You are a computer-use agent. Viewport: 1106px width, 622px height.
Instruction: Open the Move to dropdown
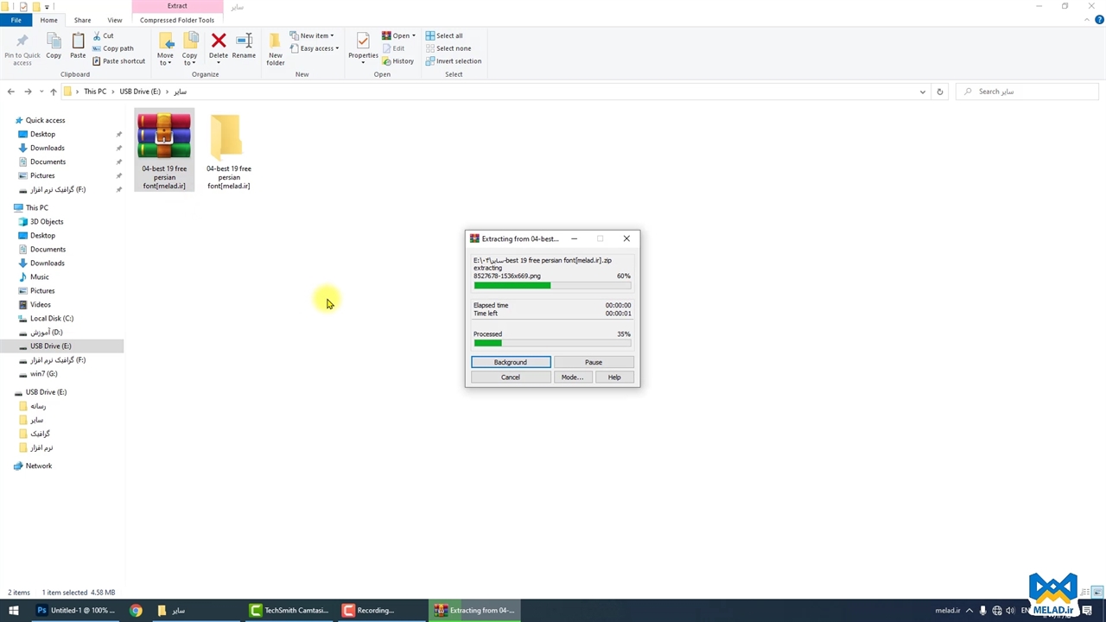point(165,48)
